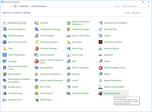152x112 pixels.
Task: Click the Backup and Restore icon
Action: 68,23
